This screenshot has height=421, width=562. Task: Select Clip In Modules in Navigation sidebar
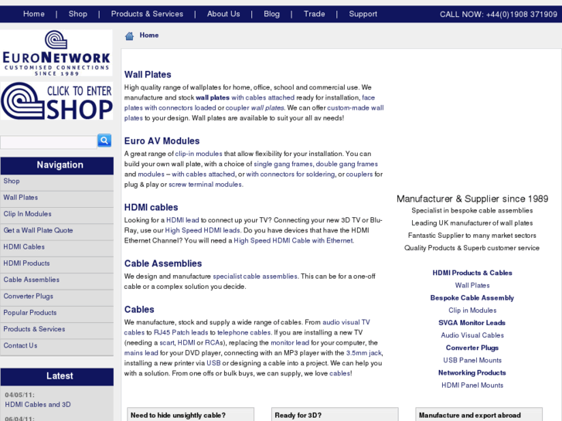click(x=56, y=214)
